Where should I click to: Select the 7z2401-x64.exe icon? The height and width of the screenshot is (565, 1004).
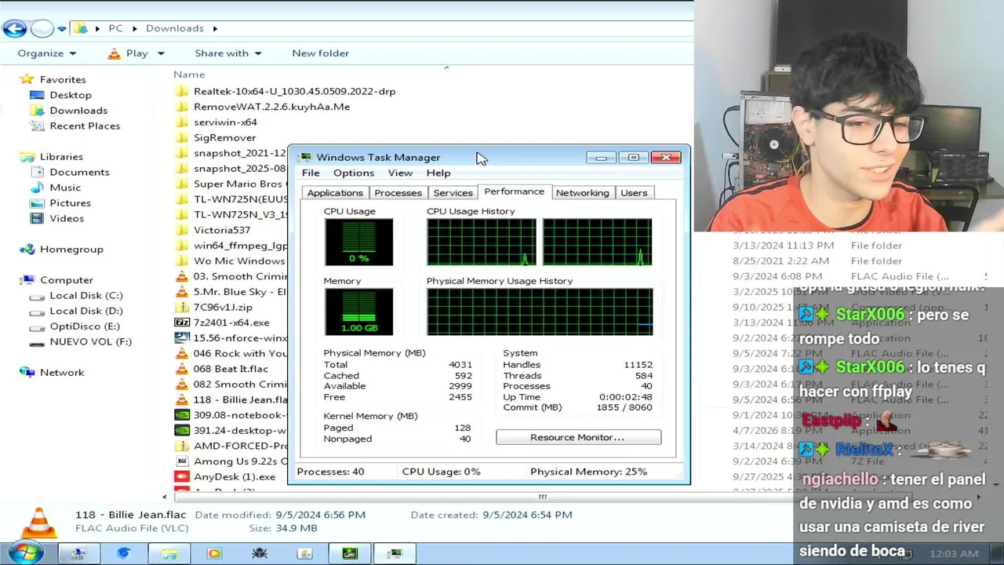point(182,323)
